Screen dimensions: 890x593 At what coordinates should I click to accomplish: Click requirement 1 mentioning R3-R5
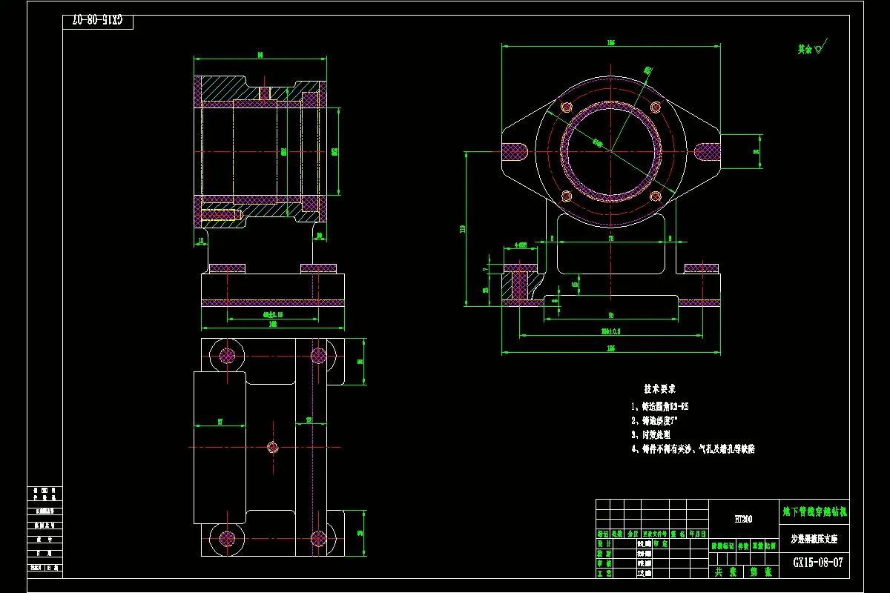[x=660, y=407]
